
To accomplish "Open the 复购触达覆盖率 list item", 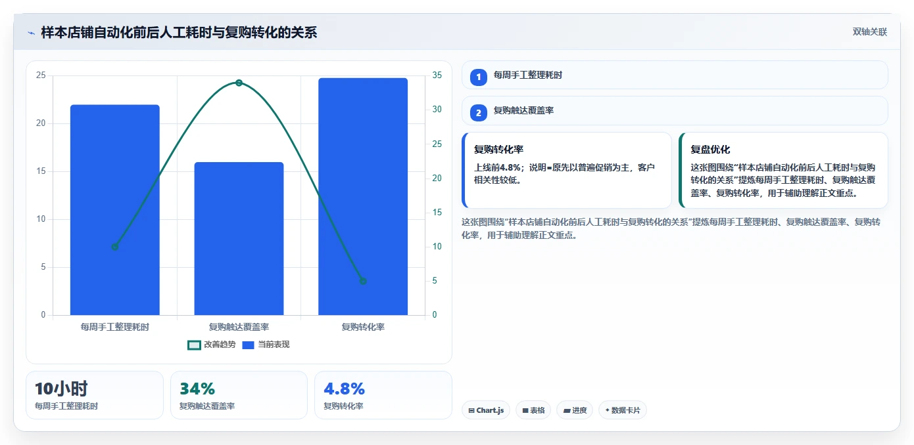I will [x=675, y=110].
